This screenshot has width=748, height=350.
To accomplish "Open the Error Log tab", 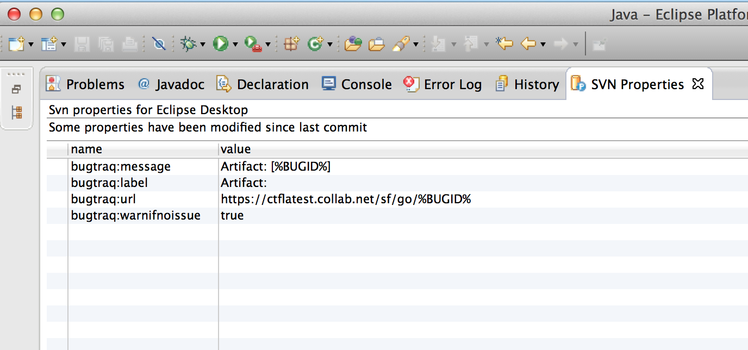I will click(442, 84).
